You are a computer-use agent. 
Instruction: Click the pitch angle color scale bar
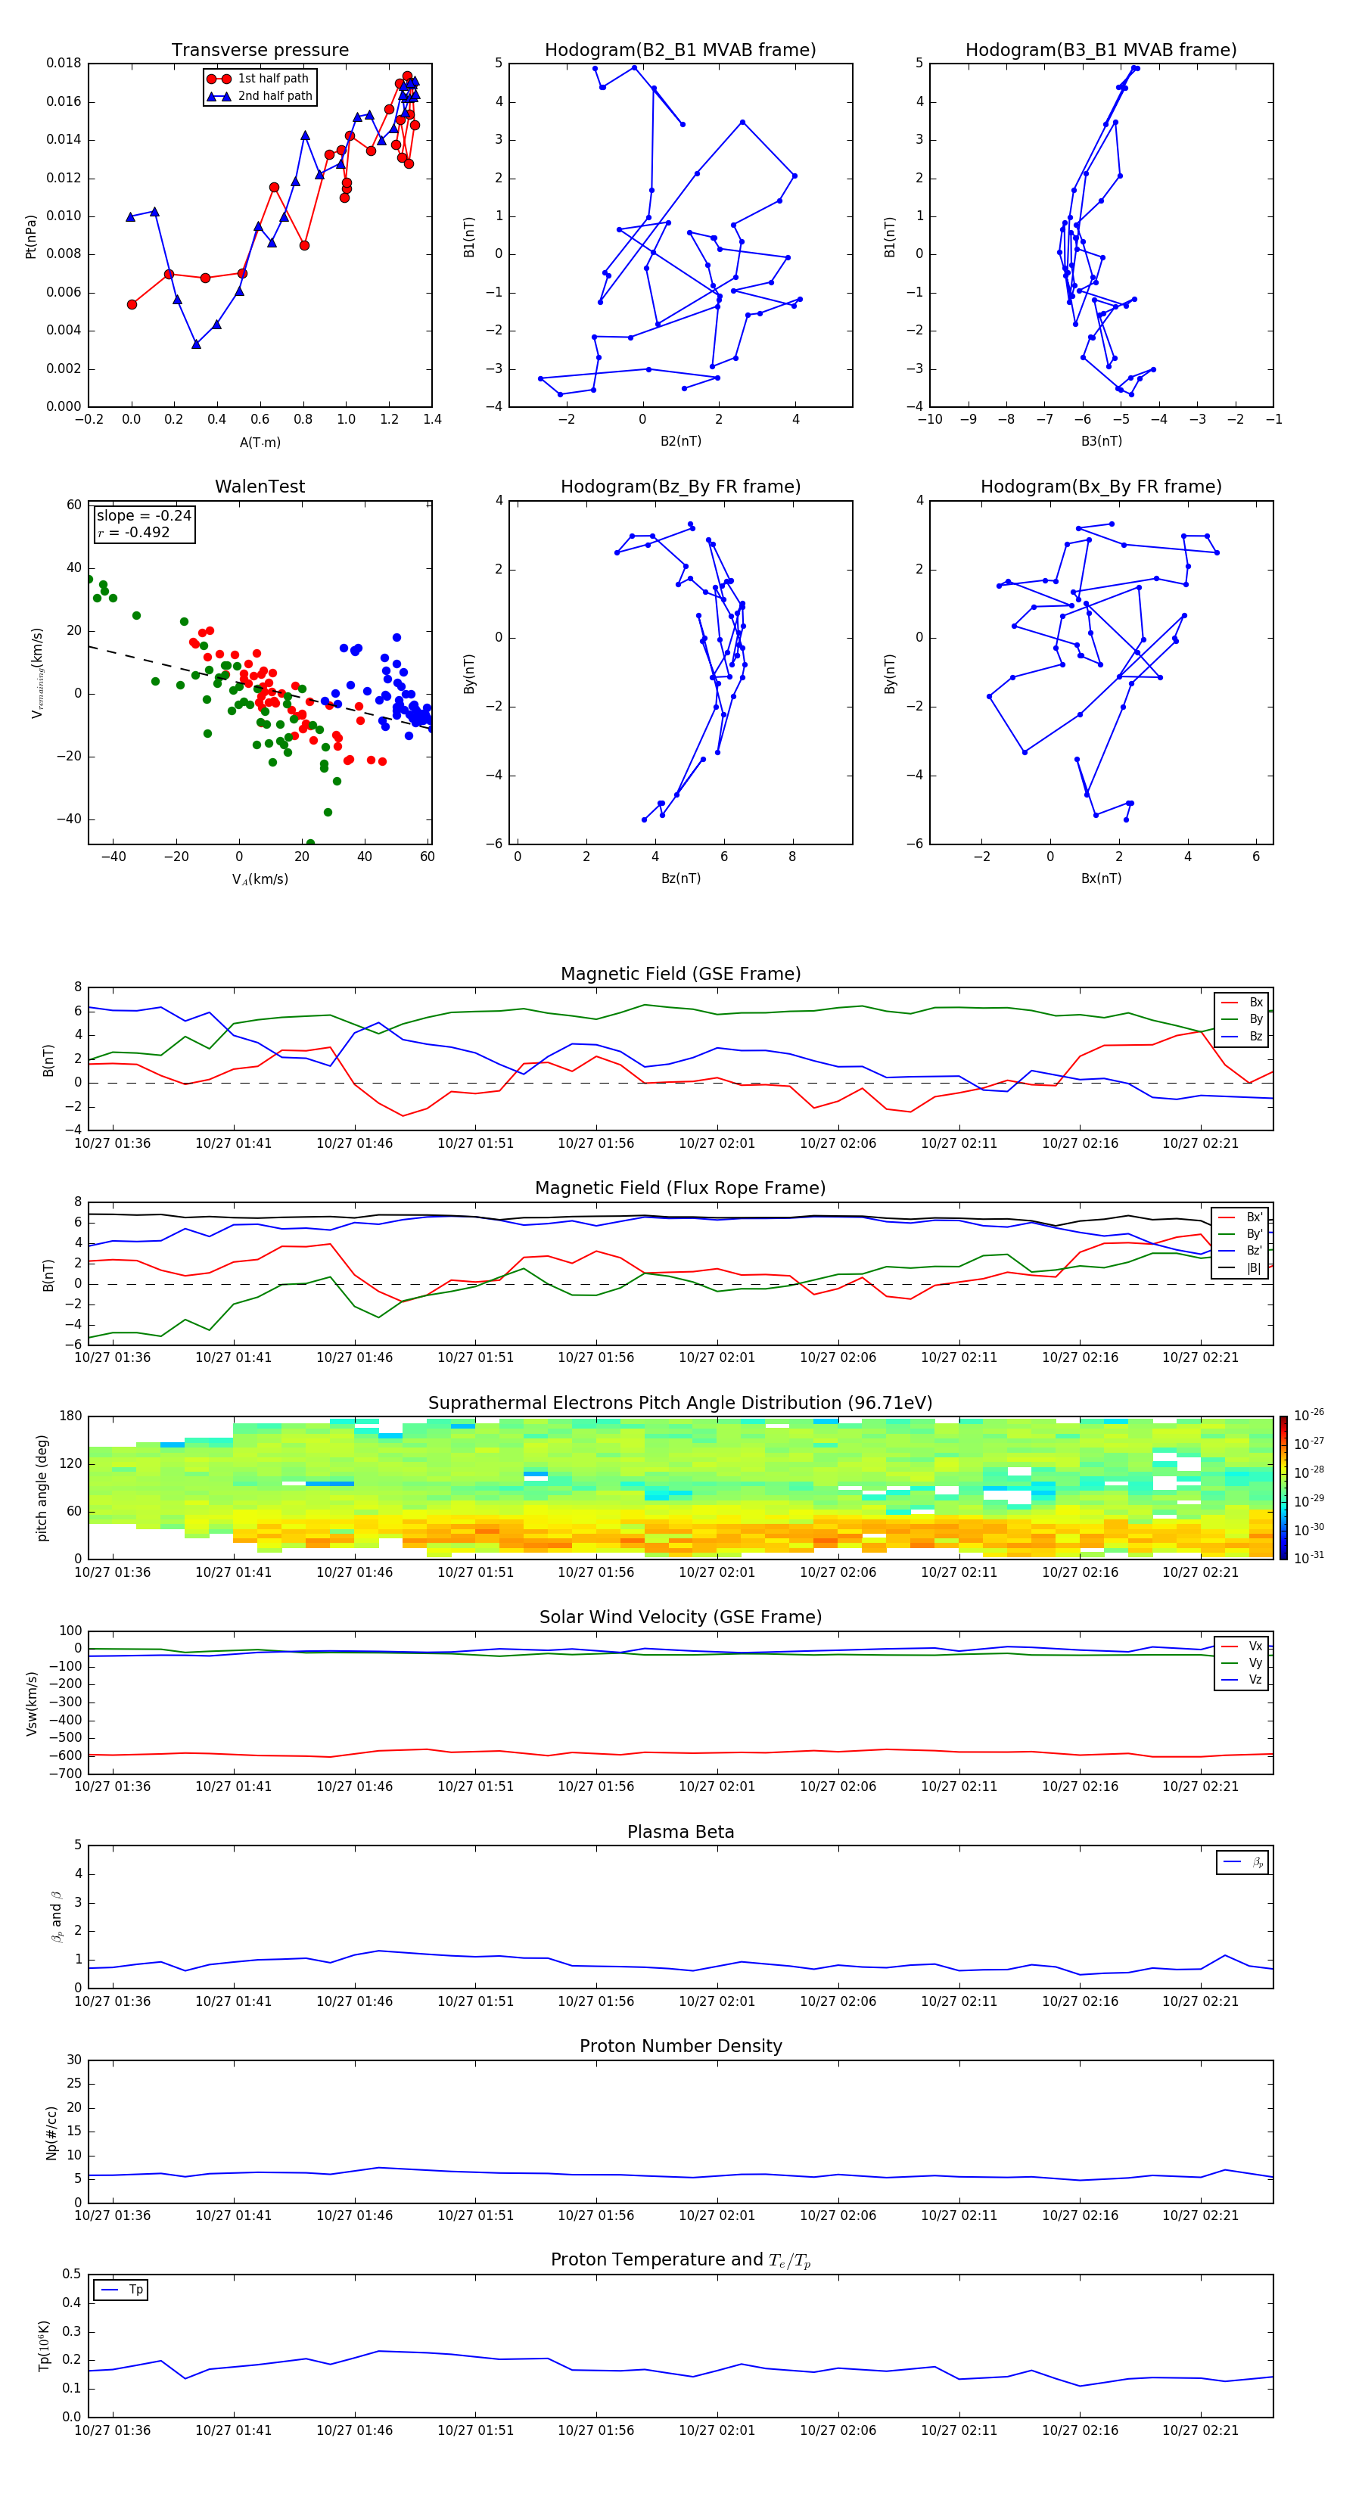[x=1283, y=1487]
